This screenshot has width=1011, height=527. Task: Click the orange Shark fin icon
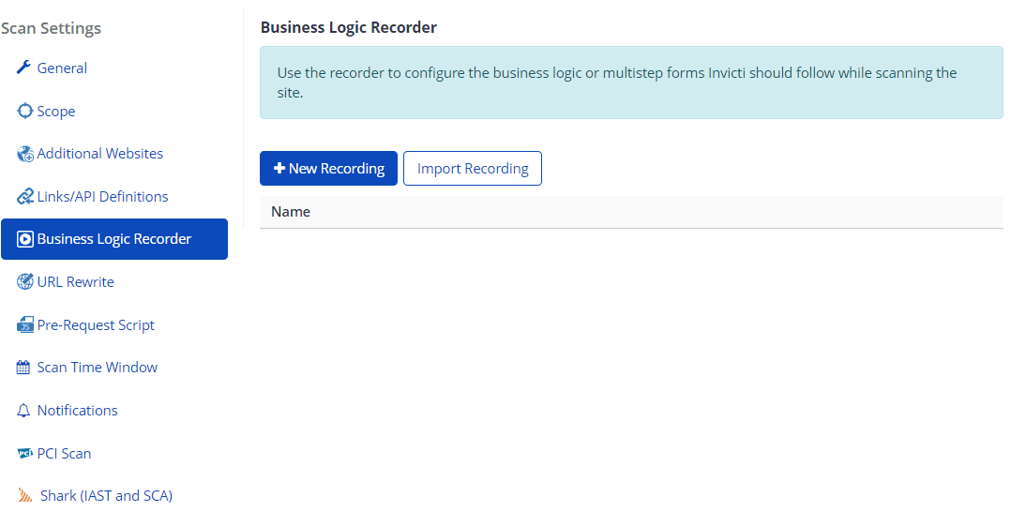point(26,496)
